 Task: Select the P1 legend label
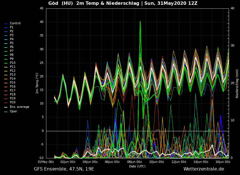(x=12, y=27)
